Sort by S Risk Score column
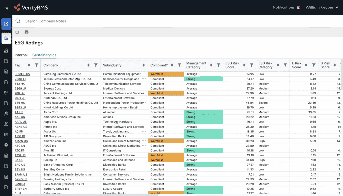Image resolution: width=343 pixels, height=196 pixels. tap(335, 65)
